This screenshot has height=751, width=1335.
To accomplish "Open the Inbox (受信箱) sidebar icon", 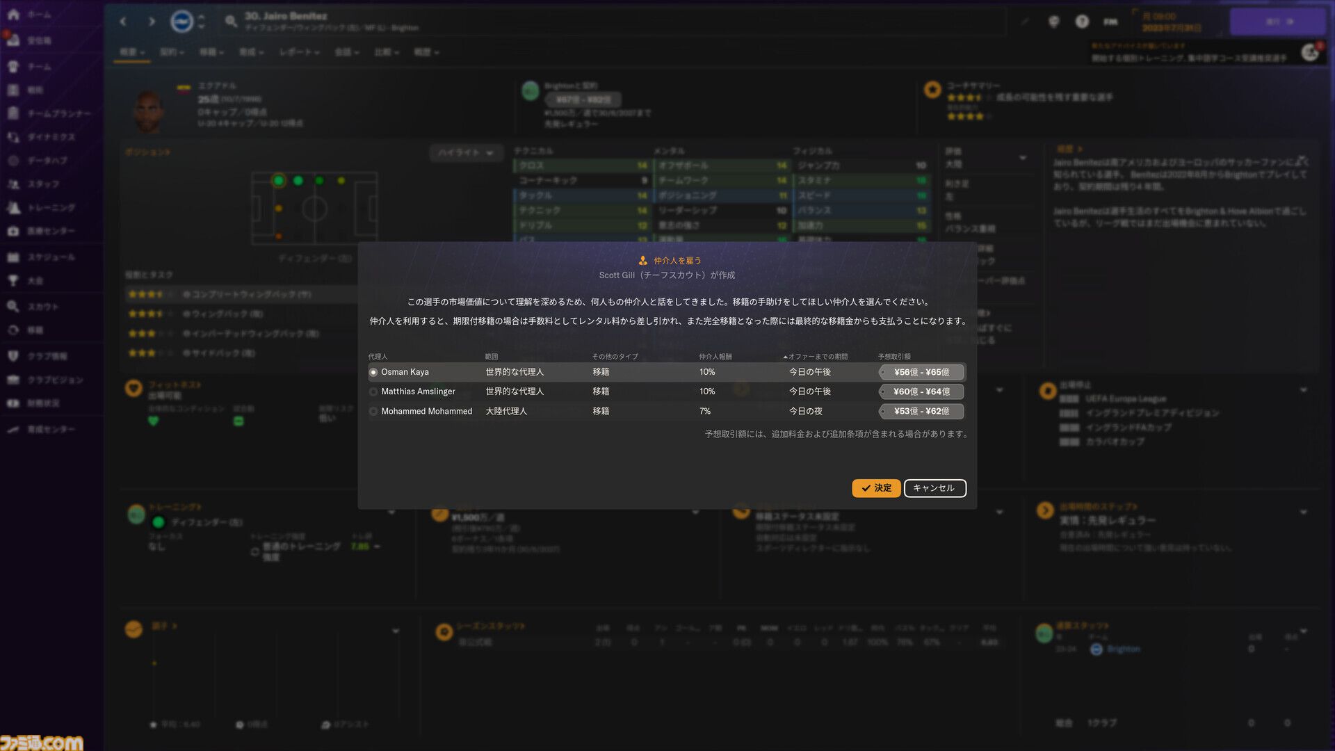I will pyautogui.click(x=13, y=40).
